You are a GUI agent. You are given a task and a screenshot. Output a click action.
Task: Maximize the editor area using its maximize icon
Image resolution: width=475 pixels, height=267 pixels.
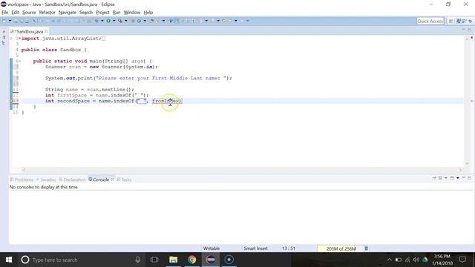pyautogui.click(x=469, y=30)
